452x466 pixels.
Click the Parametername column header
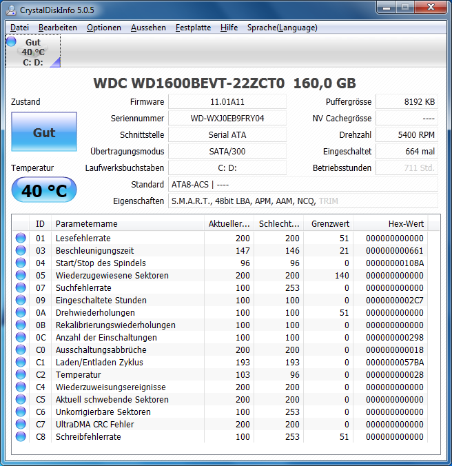127,223
